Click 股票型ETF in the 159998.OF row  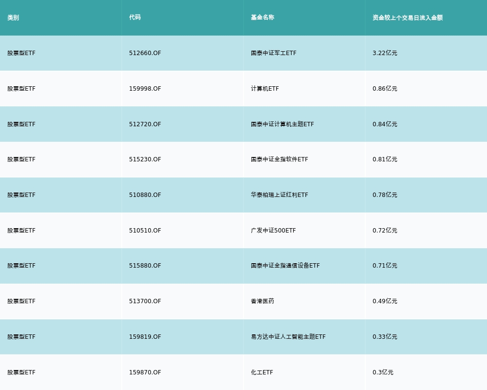(x=21, y=89)
